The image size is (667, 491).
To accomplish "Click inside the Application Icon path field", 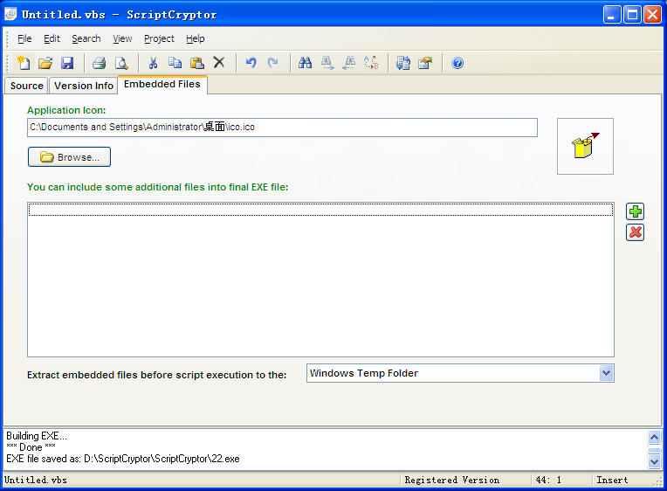I will point(282,128).
